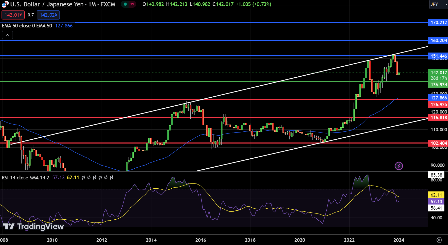Click the 2020 time axis label
The width and height of the screenshot is (448, 245).
tap(300, 240)
